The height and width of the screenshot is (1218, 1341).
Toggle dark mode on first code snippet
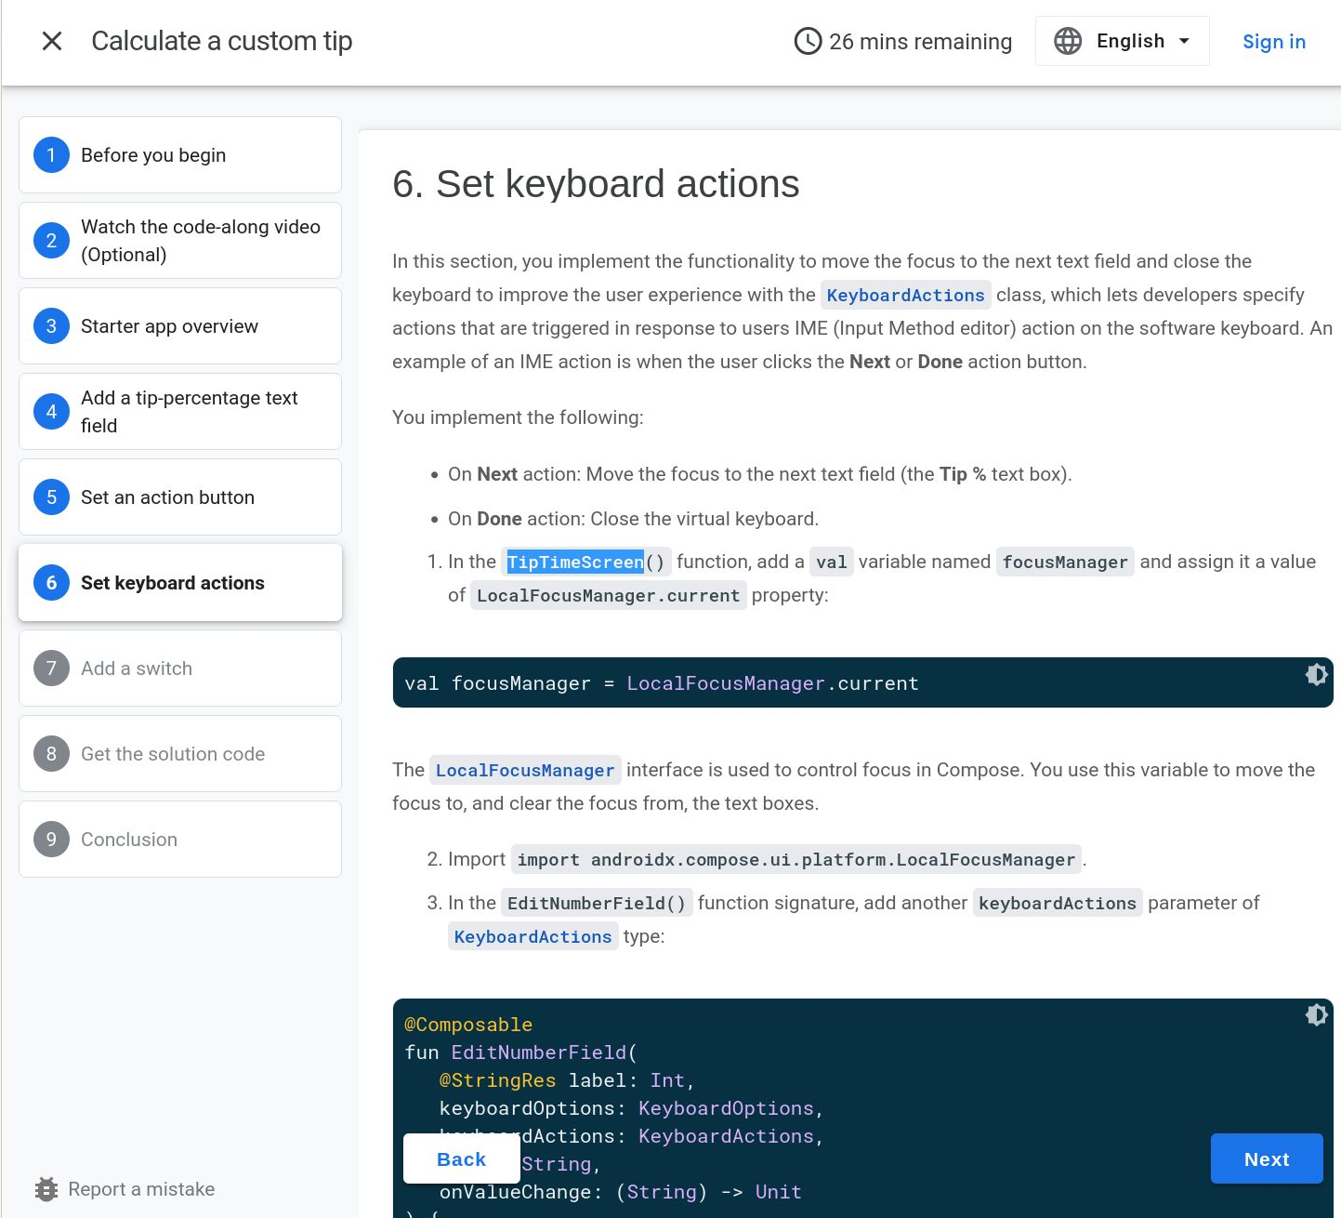point(1316,675)
